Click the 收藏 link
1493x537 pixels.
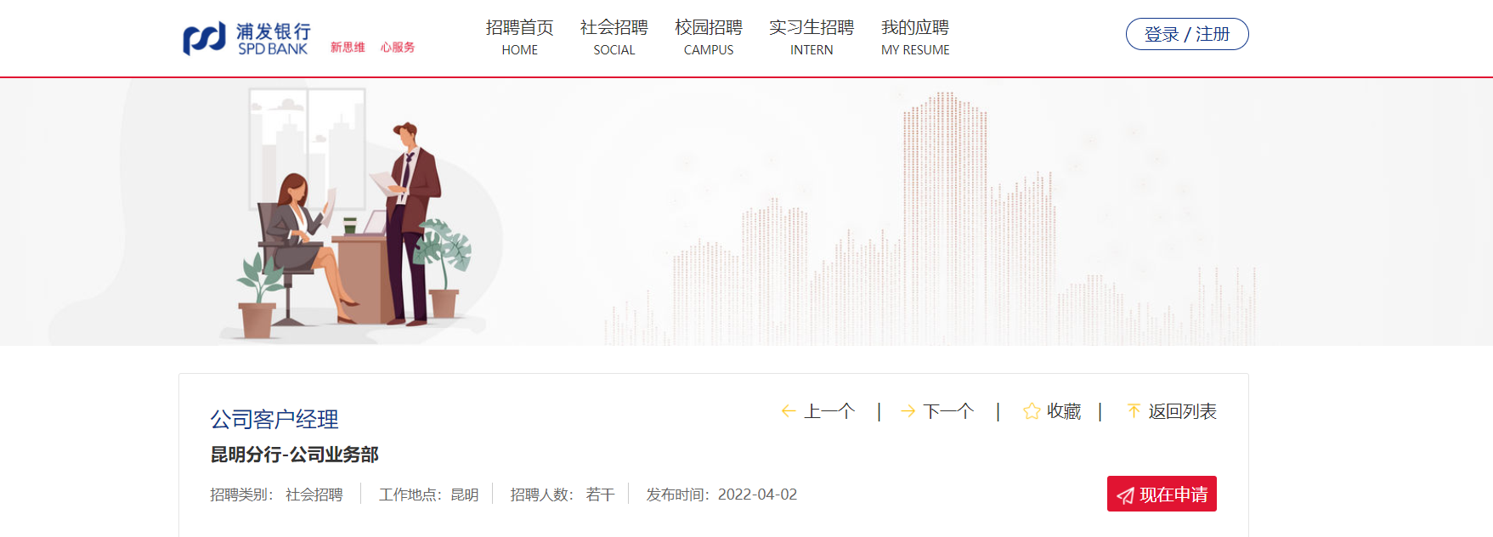(1052, 411)
